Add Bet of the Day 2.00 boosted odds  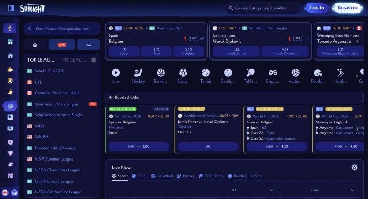139,146
